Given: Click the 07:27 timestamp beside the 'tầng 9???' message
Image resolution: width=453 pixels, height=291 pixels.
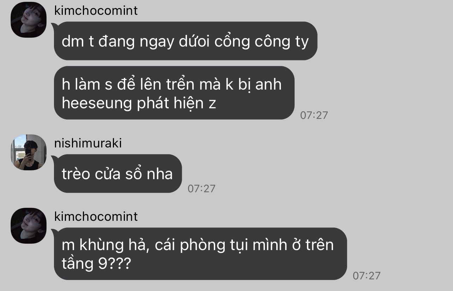Looking at the screenshot, I should (367, 276).
